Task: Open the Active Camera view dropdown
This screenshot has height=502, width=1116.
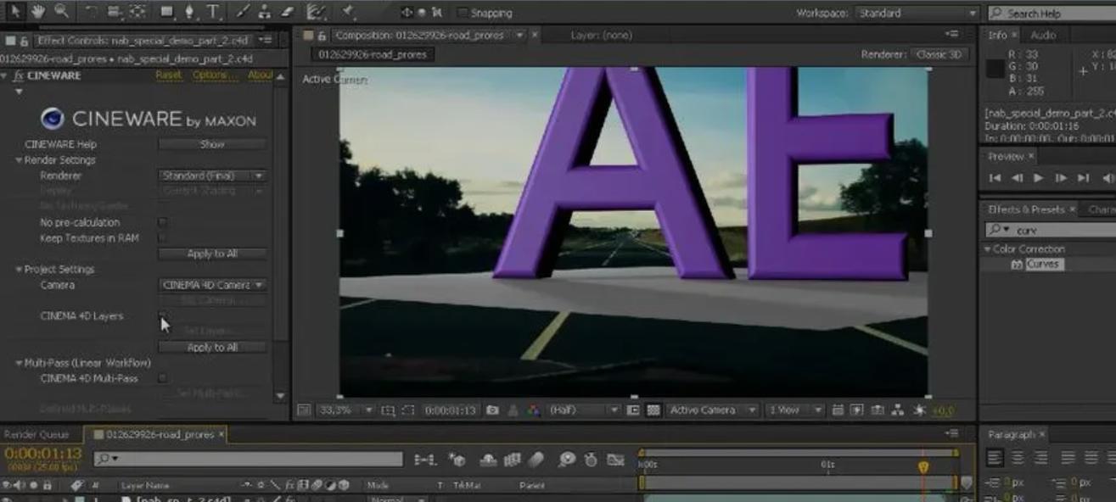Action: point(712,410)
